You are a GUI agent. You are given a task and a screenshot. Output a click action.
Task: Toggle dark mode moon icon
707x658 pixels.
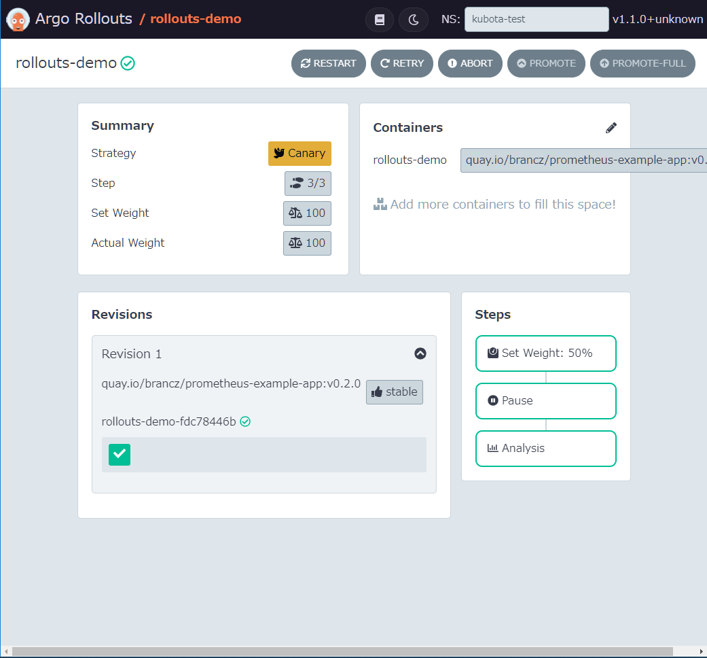(x=414, y=20)
